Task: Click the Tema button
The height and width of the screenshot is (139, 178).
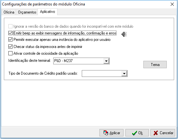Action: tap(155, 64)
